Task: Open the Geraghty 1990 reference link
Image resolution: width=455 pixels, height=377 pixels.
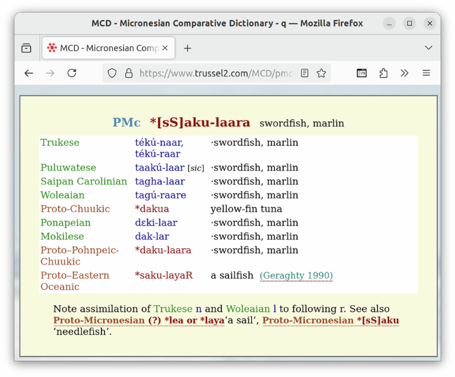Action: click(296, 275)
